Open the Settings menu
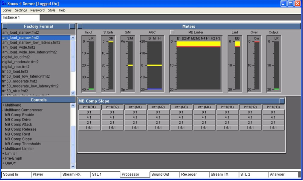Screen dimensions: 303x181 coord(21,10)
